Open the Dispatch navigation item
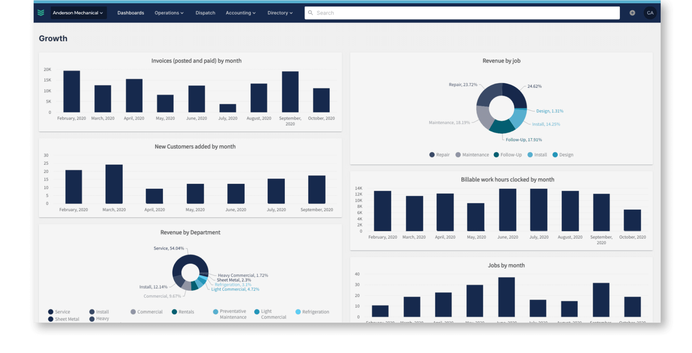692x353 pixels. point(205,13)
